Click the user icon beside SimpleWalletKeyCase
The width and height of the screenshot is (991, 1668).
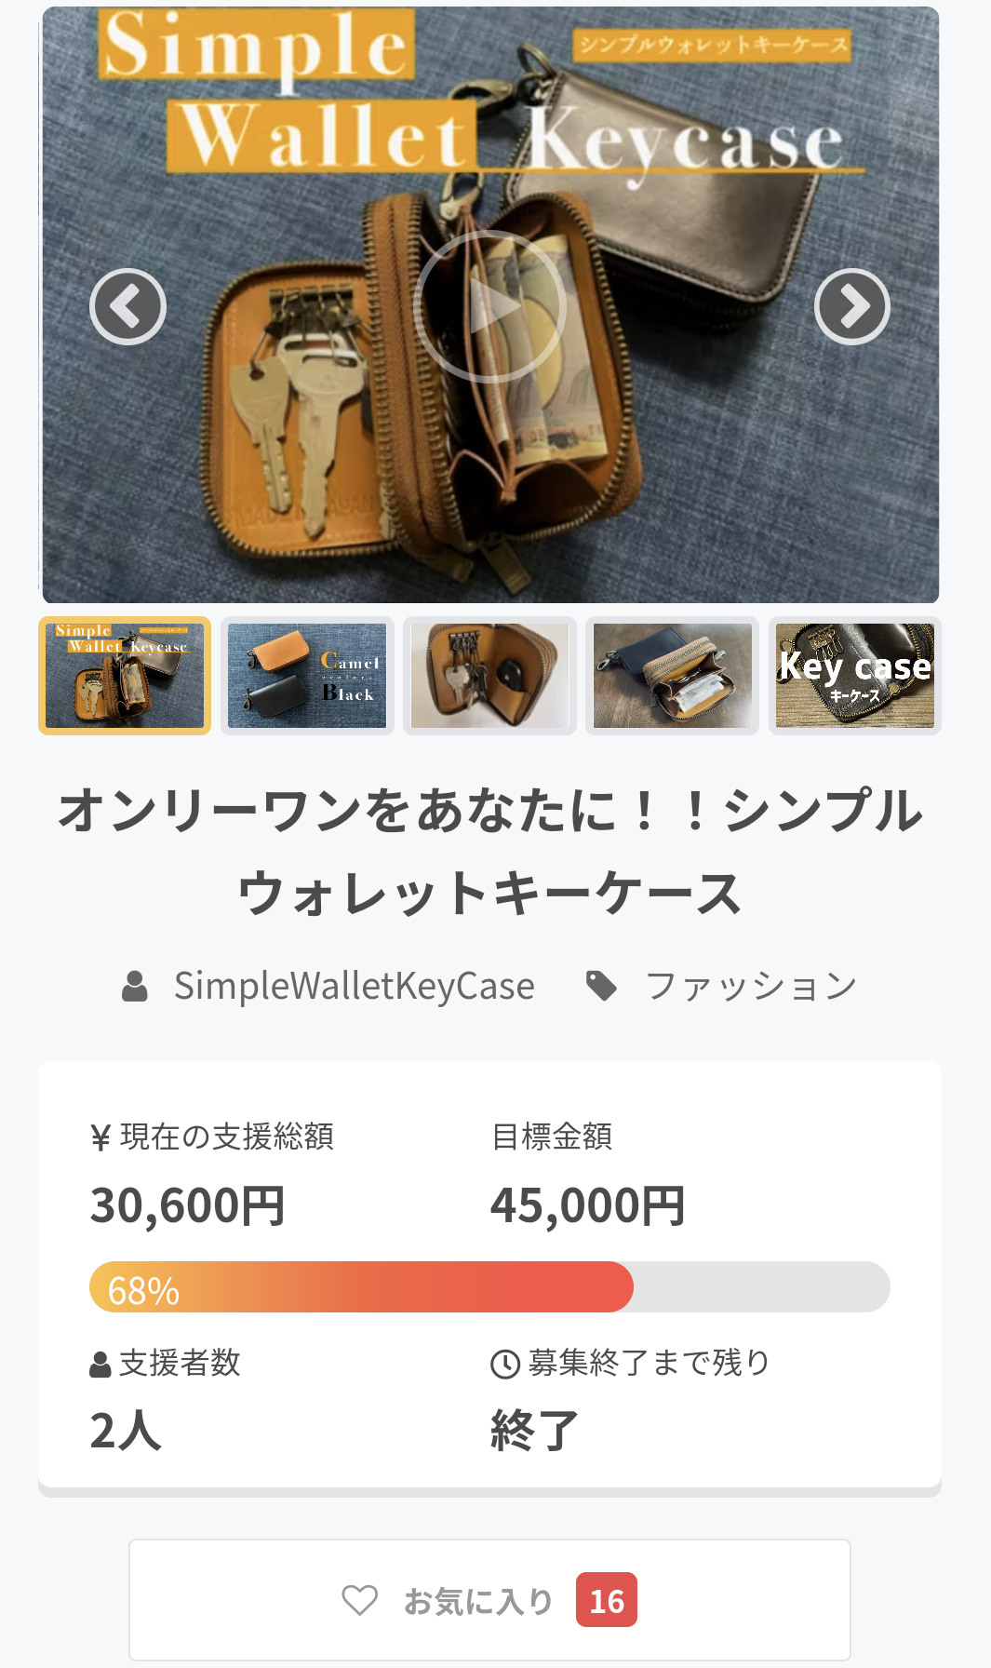[x=135, y=986]
